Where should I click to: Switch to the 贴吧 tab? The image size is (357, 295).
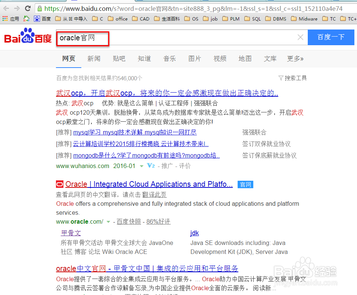pyautogui.click(x=119, y=59)
